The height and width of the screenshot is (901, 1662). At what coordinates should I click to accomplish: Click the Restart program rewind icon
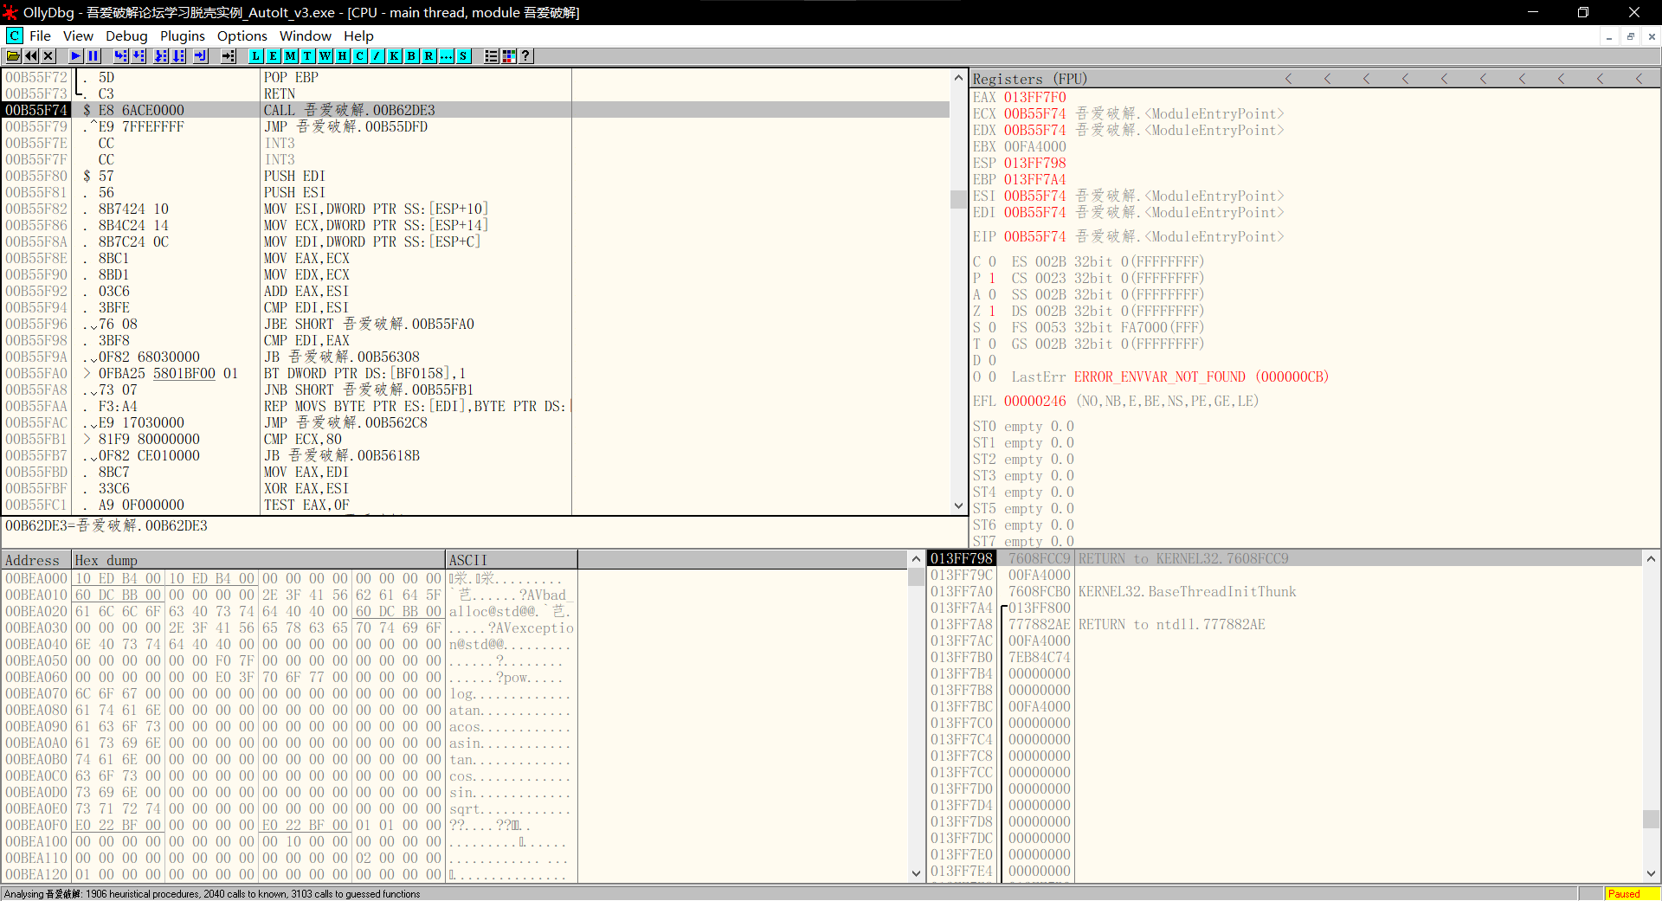31,56
